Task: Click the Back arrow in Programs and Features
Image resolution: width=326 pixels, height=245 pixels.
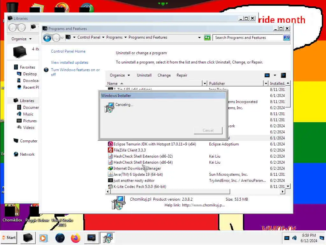Action: click(x=47, y=38)
